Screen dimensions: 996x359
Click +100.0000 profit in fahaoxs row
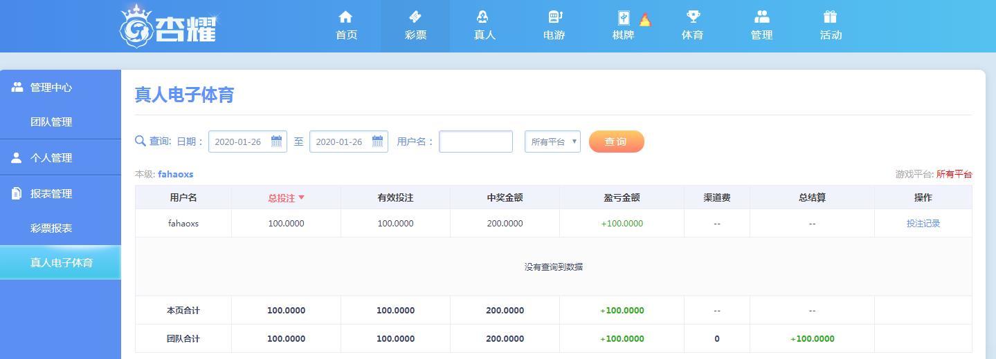622,224
